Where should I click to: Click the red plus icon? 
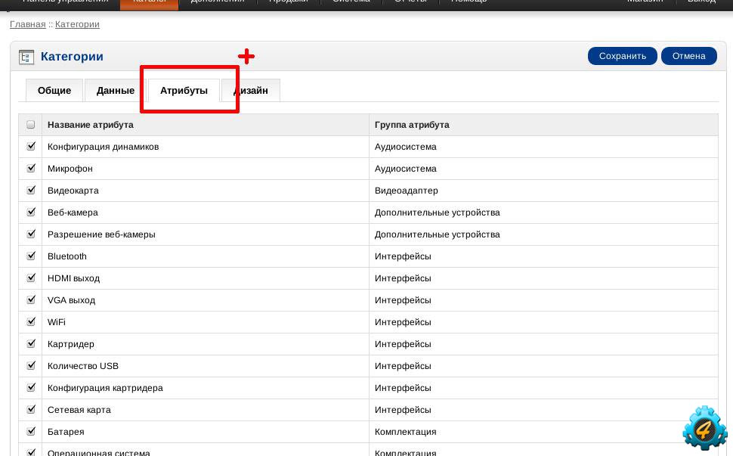246,56
